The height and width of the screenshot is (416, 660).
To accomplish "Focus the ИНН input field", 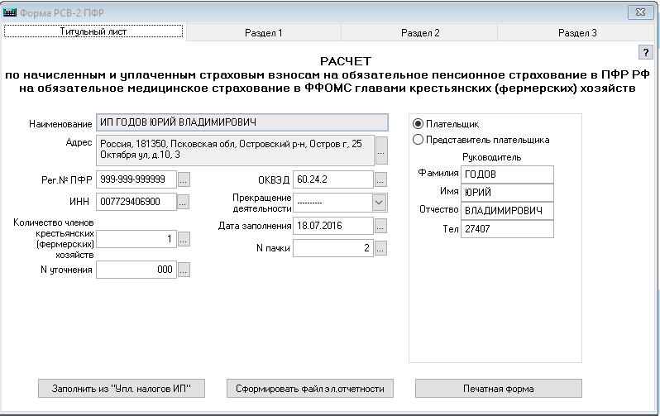I will 136,202.
